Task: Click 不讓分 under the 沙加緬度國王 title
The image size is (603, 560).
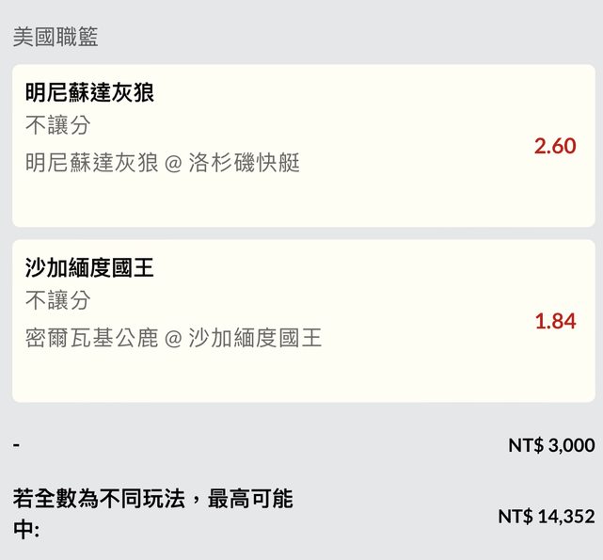Action: click(57, 301)
